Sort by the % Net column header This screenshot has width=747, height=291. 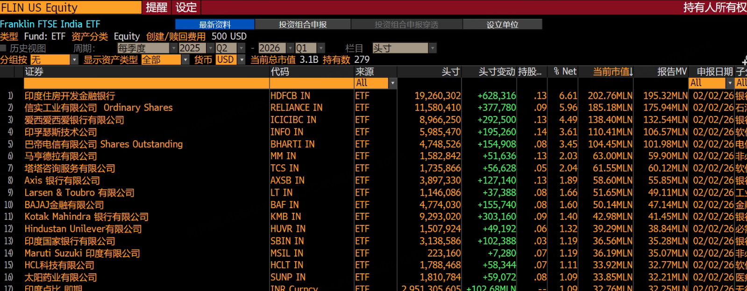[565, 72]
